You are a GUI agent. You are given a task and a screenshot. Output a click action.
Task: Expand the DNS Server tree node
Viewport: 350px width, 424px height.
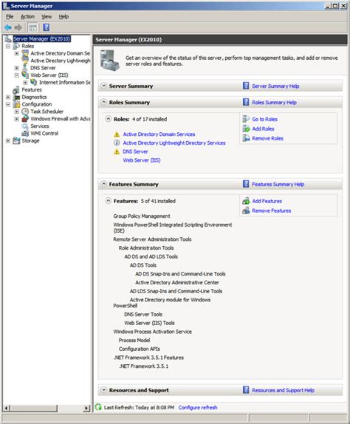click(17, 68)
